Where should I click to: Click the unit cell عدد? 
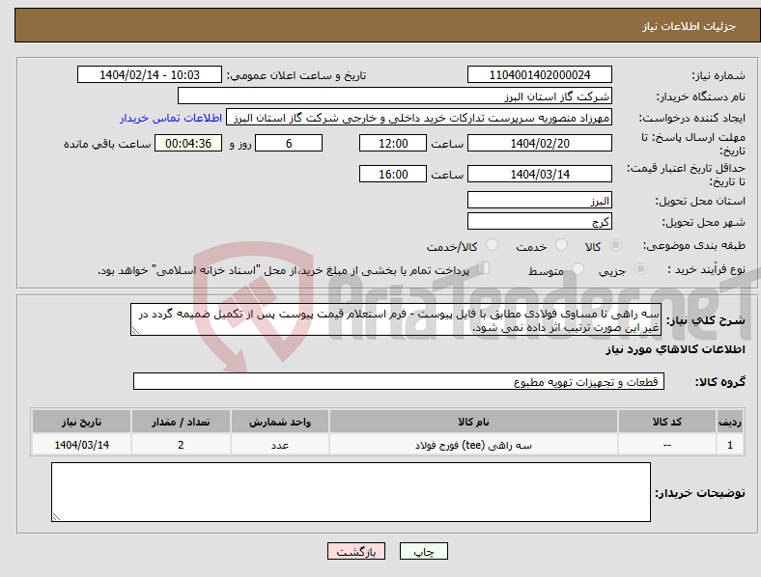(280, 445)
